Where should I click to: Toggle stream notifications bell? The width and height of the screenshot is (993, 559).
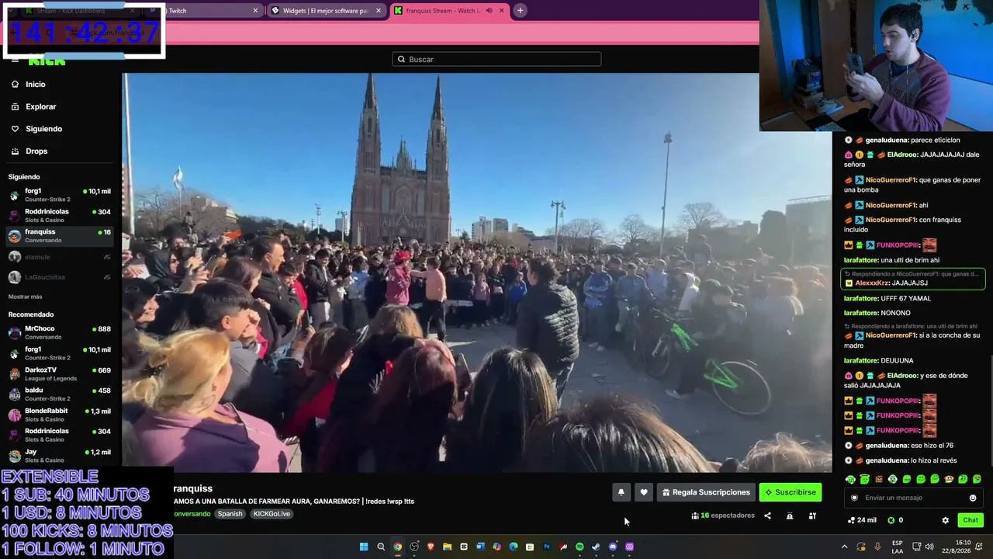[x=621, y=492]
